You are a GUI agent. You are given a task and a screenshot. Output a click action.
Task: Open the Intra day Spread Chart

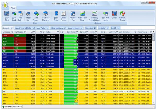(94, 16)
